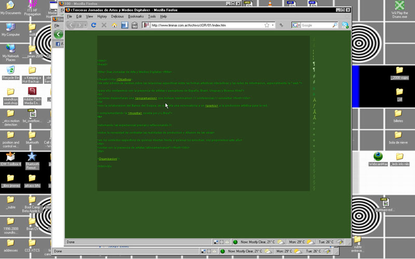Bookmark page with the star icon
This screenshot has width=415, height=259.
267,25
